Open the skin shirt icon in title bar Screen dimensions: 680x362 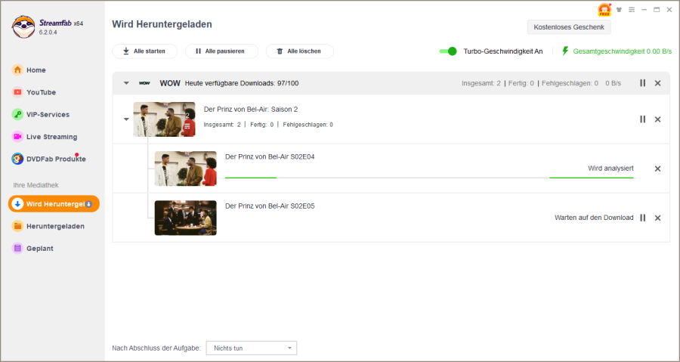coord(619,10)
